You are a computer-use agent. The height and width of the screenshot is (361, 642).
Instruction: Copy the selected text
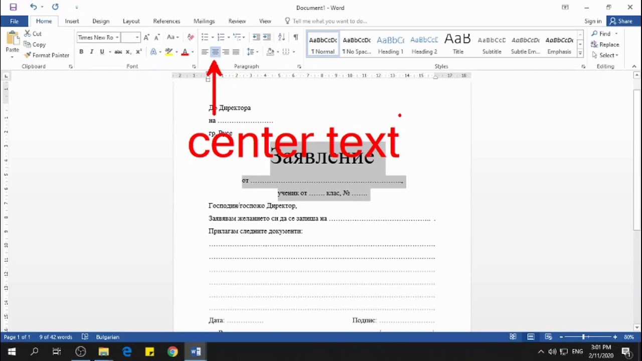35,45
